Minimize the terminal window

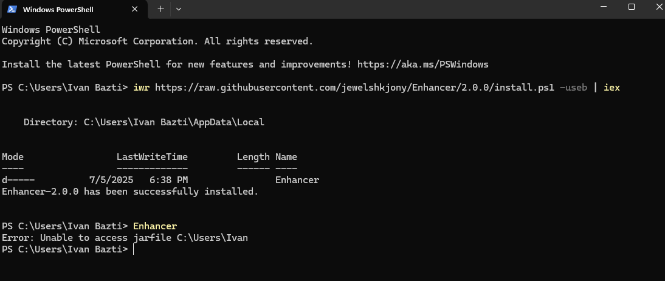click(x=605, y=7)
